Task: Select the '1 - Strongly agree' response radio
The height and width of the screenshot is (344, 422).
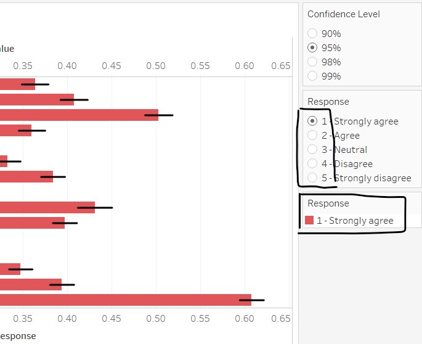Action: tap(312, 121)
